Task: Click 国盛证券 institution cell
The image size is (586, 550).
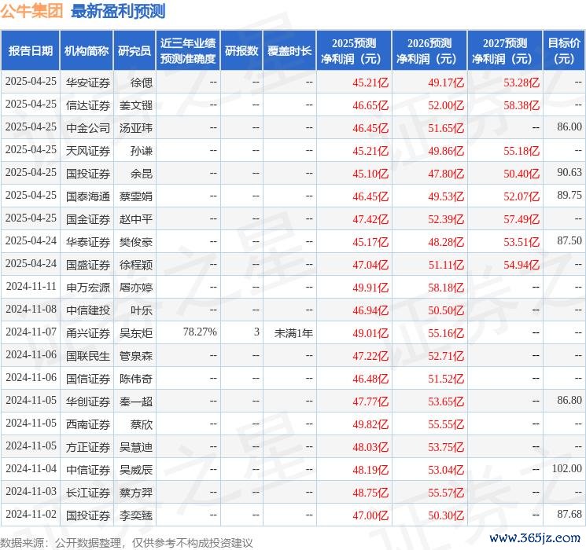Action: pos(88,265)
